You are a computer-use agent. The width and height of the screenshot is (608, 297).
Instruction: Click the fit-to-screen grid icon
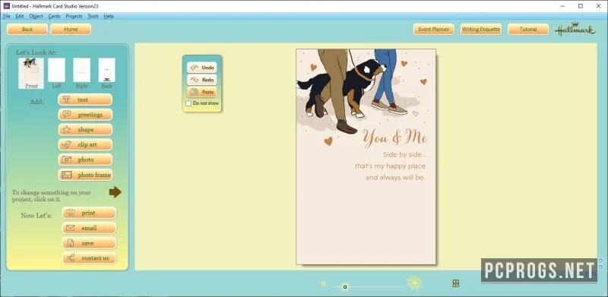tap(456, 283)
